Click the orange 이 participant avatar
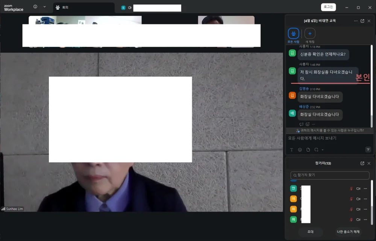This screenshot has width=376, height=241. [x=293, y=199]
